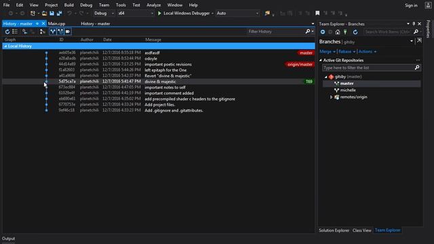This screenshot has width=434, height=244.
Task: Pin the Team Explorer window
Action: tap(414, 24)
